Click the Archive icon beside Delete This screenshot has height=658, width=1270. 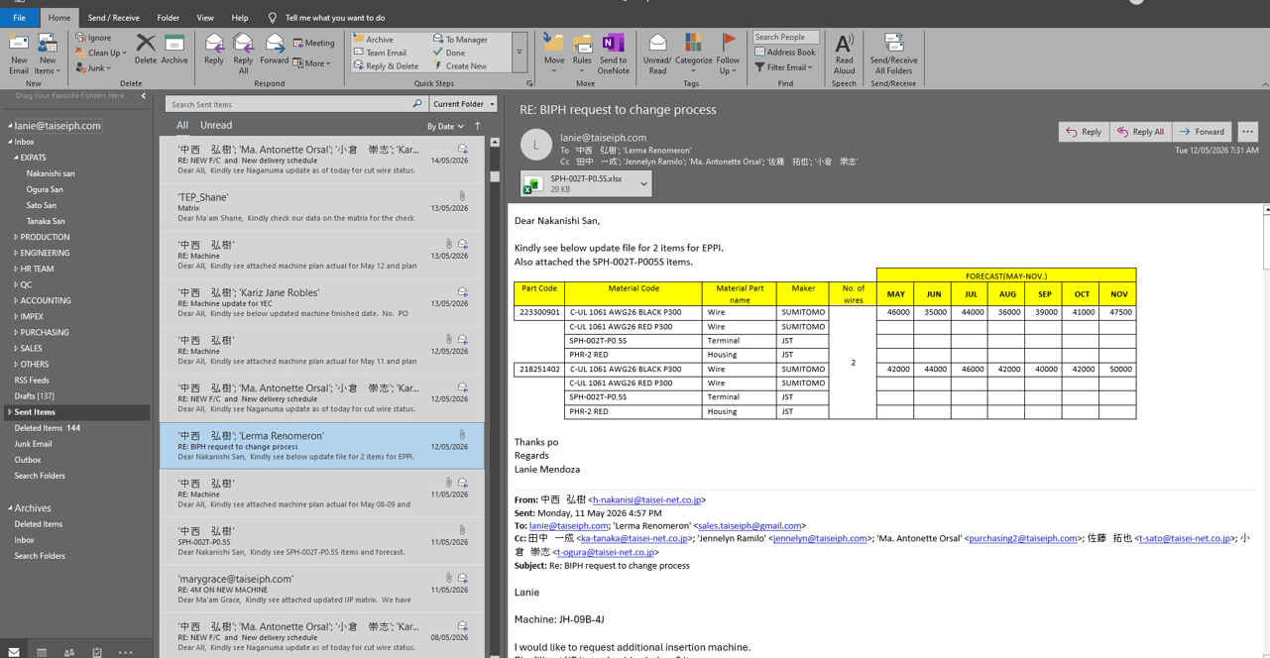[x=174, y=44]
